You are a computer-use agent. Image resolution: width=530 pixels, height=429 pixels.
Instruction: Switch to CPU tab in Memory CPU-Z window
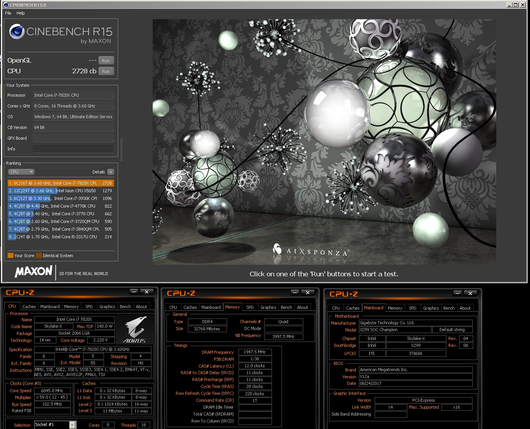point(173,307)
